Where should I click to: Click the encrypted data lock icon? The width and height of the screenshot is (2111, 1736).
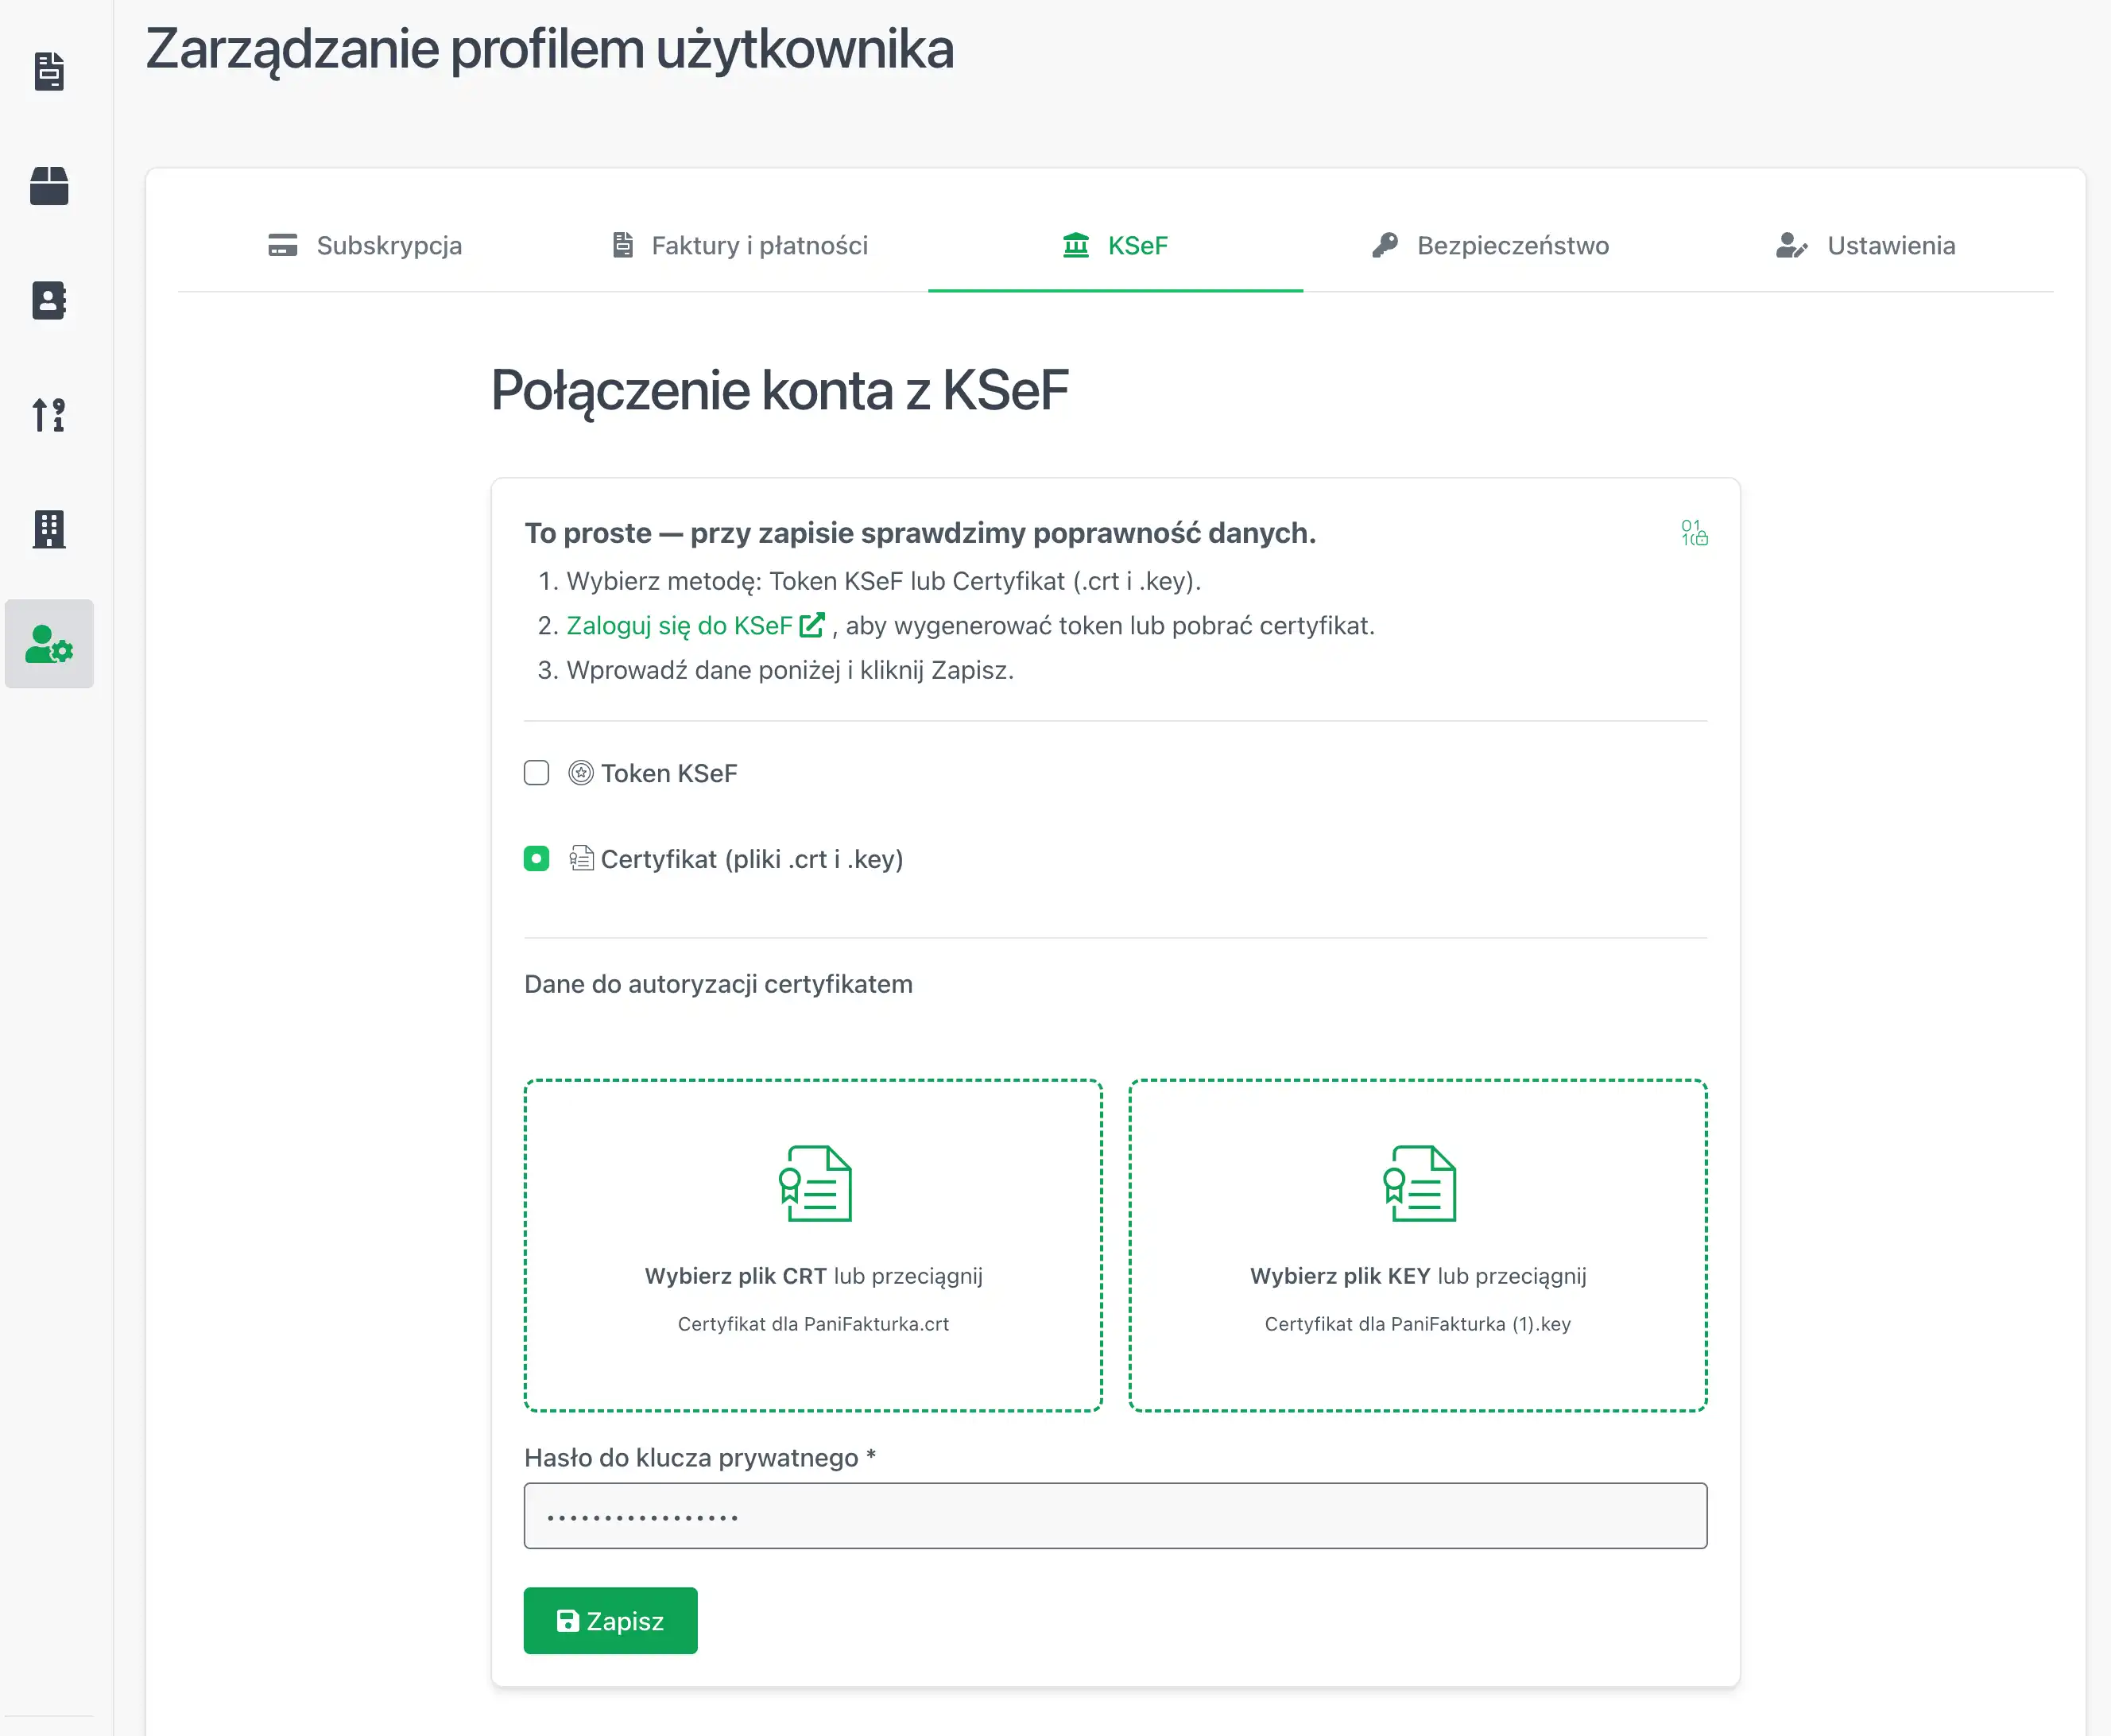(x=1693, y=533)
